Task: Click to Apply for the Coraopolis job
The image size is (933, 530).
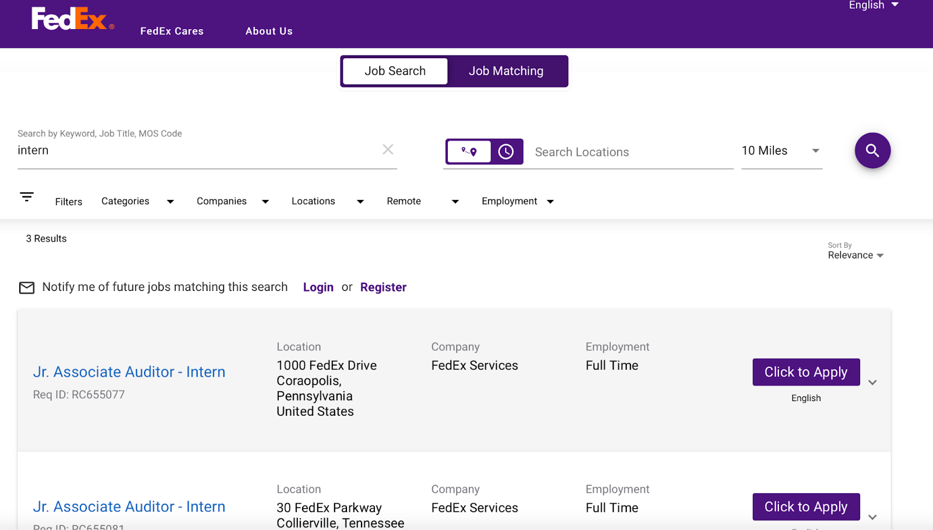Action: pos(806,372)
